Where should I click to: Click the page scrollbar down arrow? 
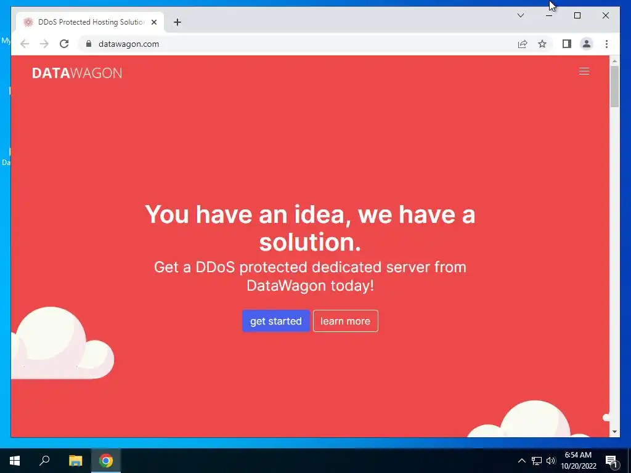(x=614, y=432)
